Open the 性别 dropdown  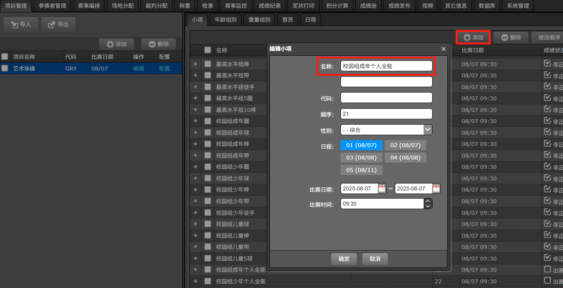click(x=386, y=130)
